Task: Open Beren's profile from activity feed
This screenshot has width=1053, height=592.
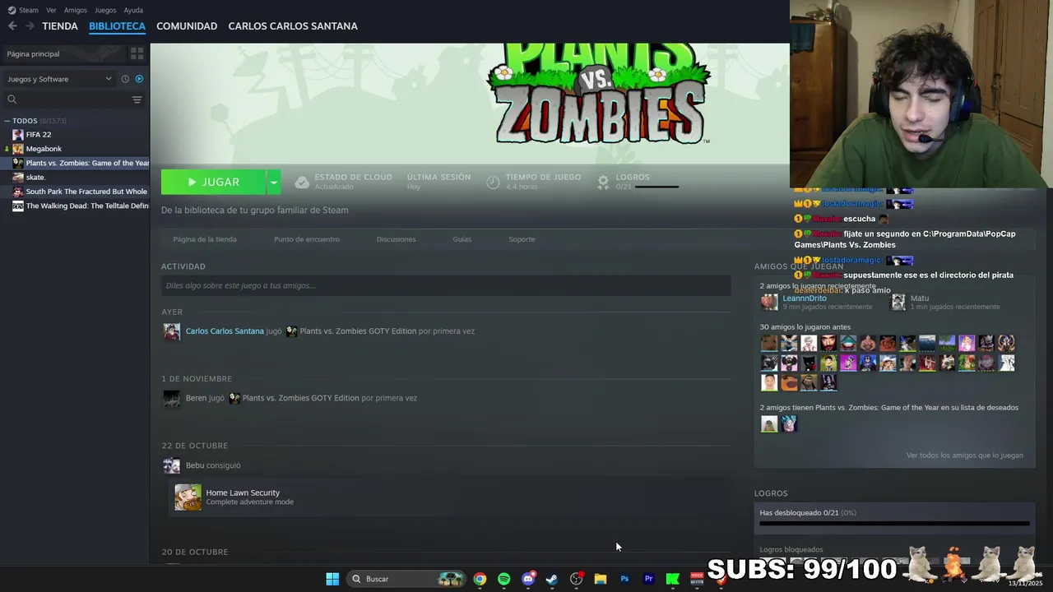Action: 196,398
